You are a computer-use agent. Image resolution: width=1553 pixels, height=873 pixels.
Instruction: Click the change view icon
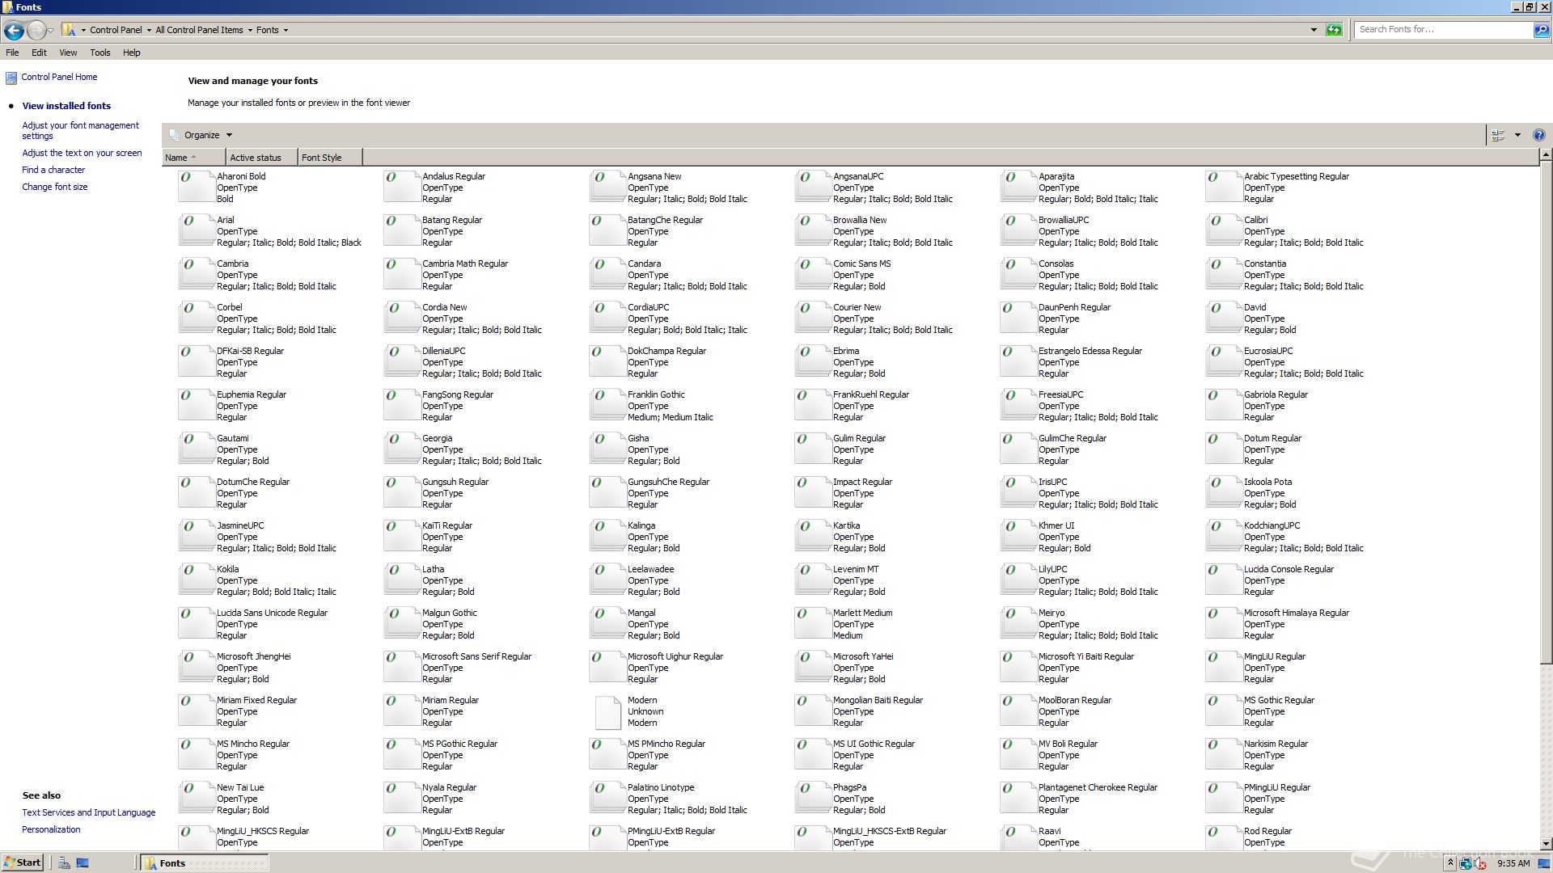pos(1498,135)
